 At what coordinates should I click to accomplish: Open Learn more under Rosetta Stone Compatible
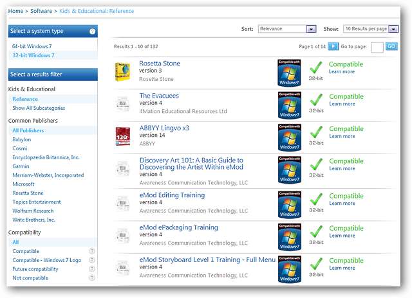pos(341,72)
